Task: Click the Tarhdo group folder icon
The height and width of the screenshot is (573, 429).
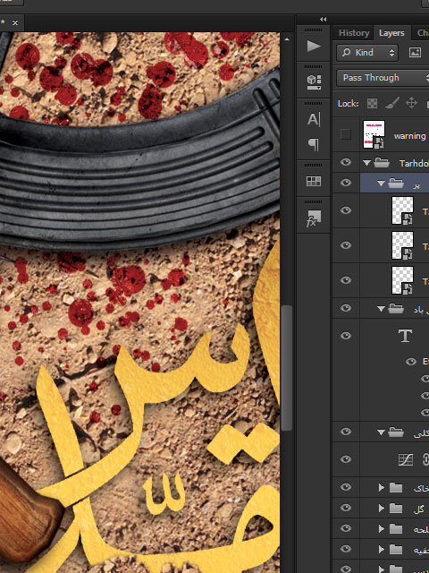Action: pos(382,163)
